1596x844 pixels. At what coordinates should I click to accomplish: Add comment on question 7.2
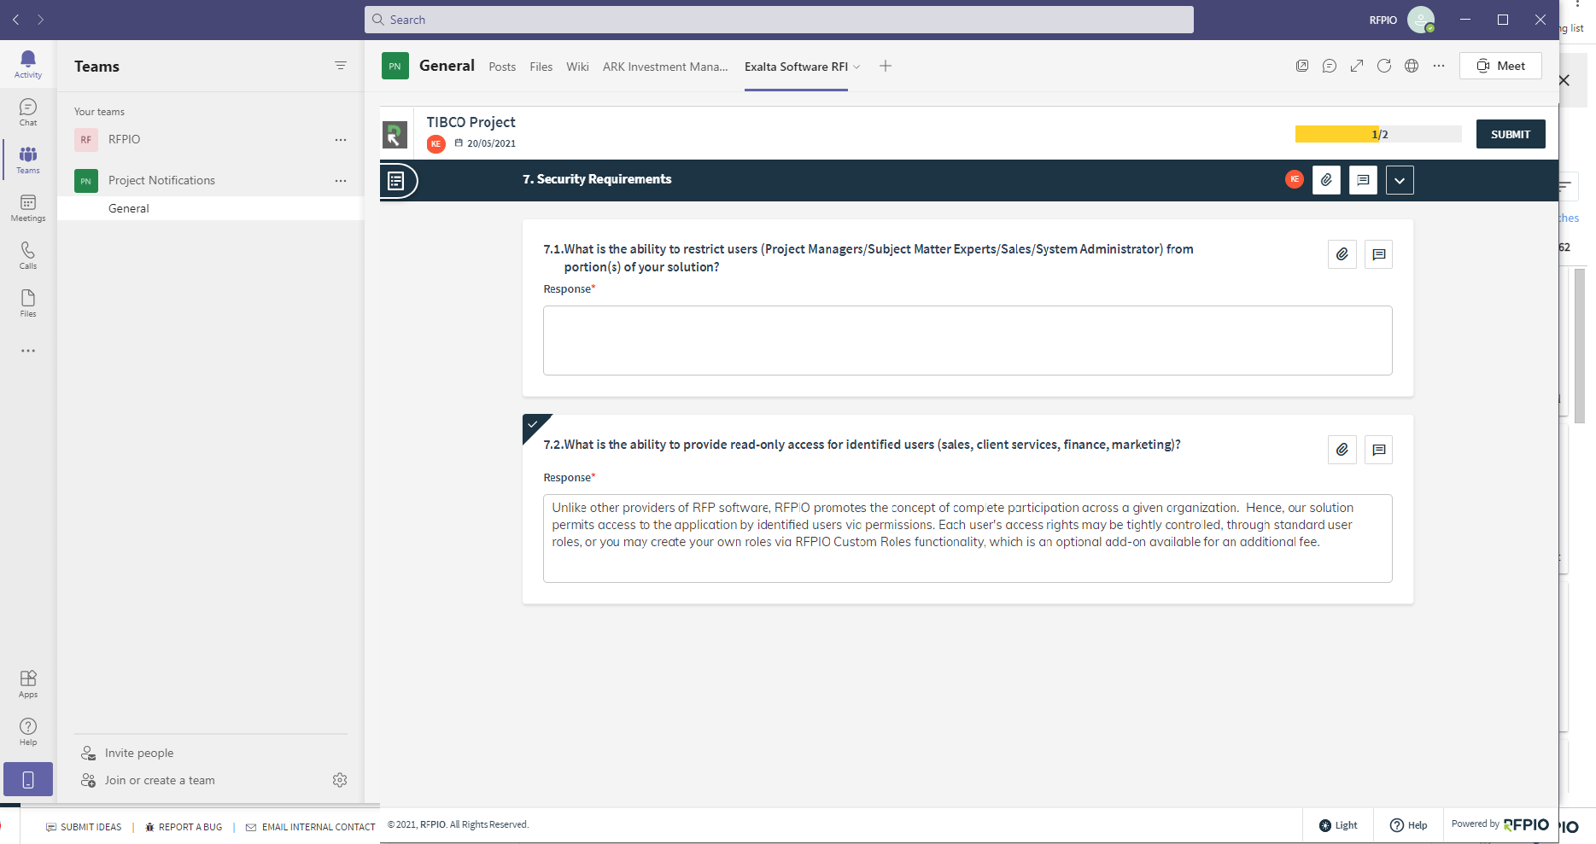[1379, 450]
